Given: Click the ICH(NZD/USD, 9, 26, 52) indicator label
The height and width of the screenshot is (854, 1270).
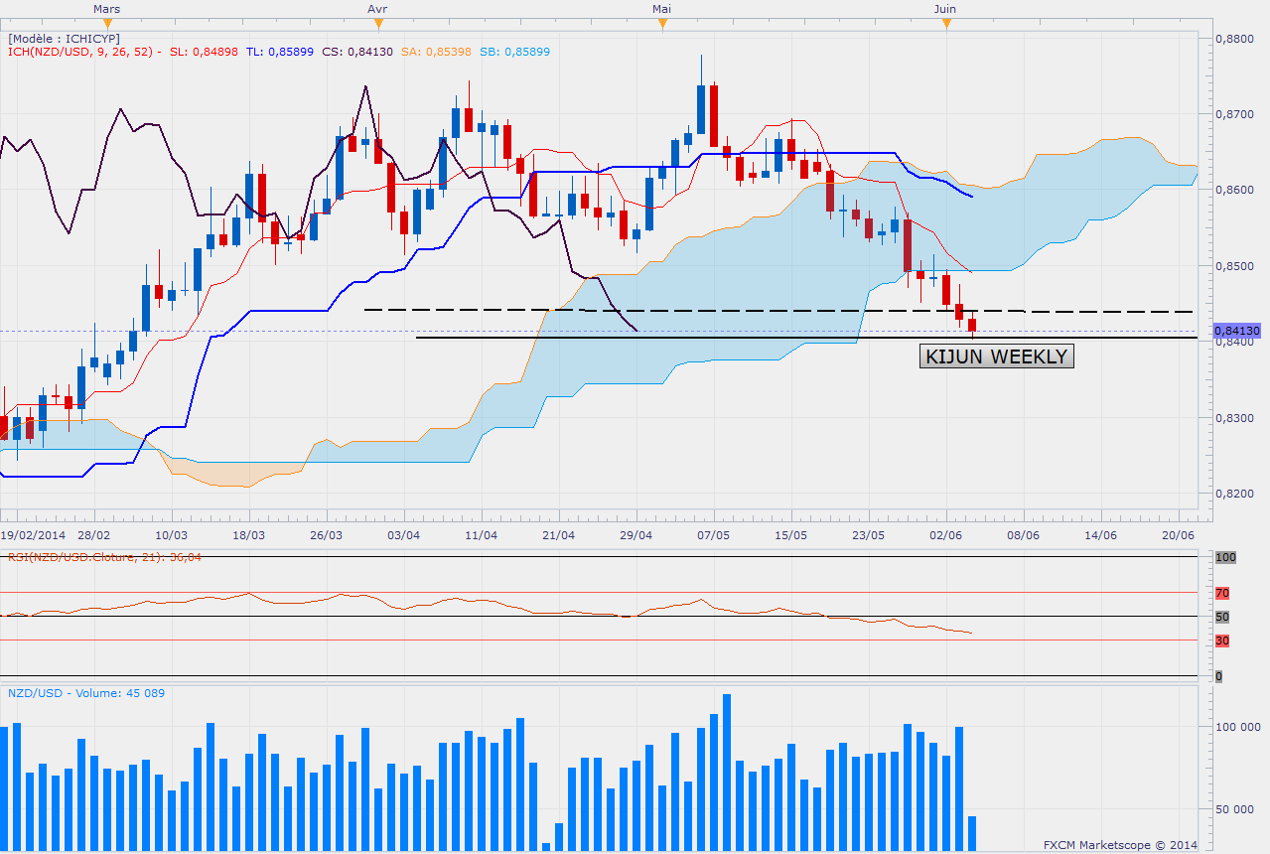Looking at the screenshot, I should 84,53.
